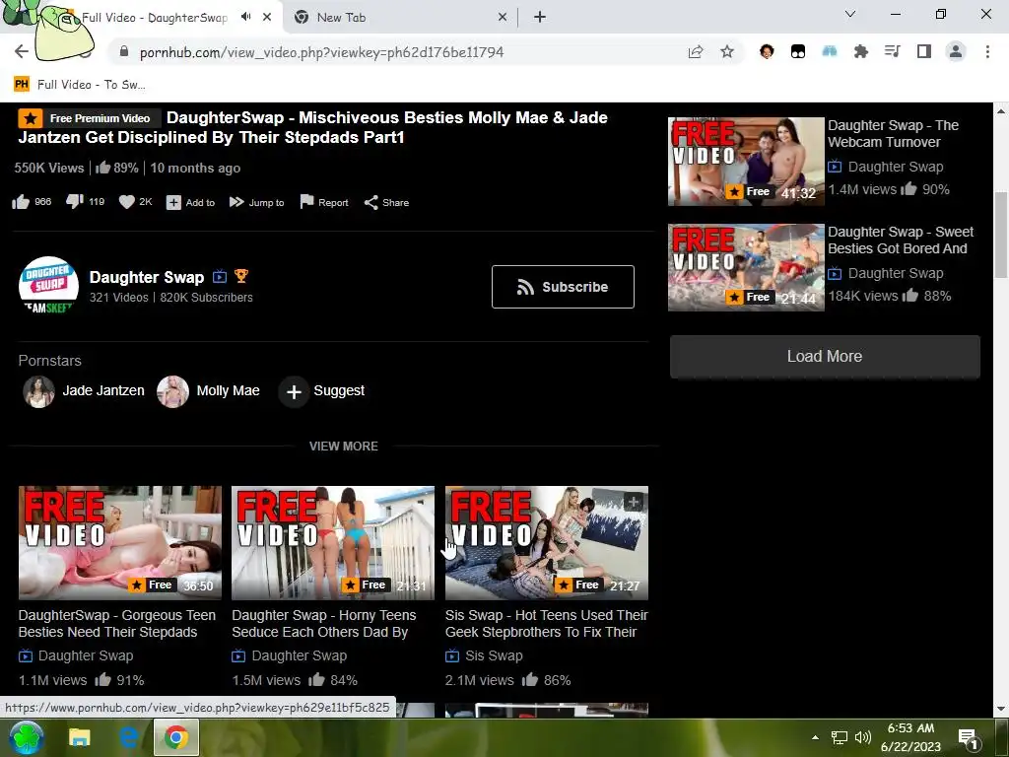Image resolution: width=1009 pixels, height=757 pixels.
Task: Open the sidebar thumbnail with 41:32 duration
Action: 746,162
